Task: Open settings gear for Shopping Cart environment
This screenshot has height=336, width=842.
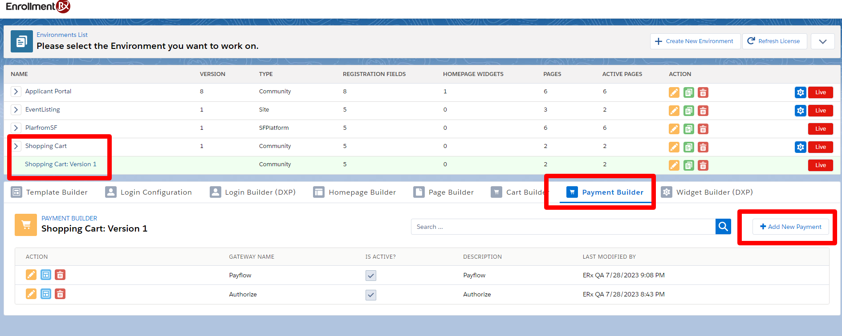Action: click(800, 147)
